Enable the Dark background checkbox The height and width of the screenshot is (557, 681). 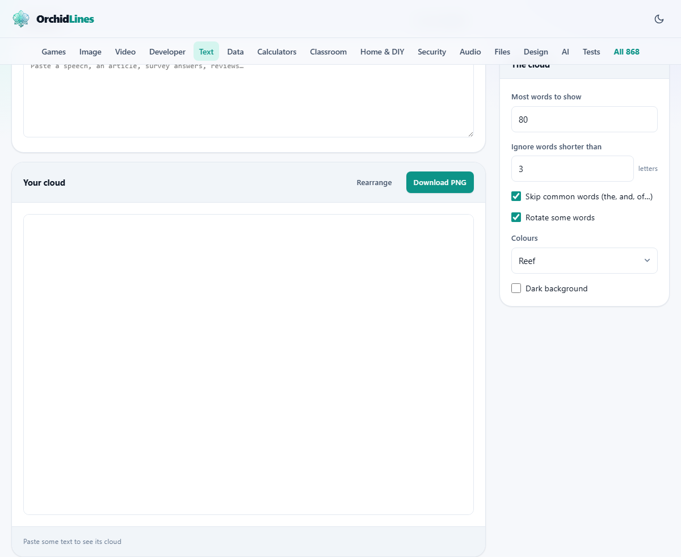[x=516, y=288]
